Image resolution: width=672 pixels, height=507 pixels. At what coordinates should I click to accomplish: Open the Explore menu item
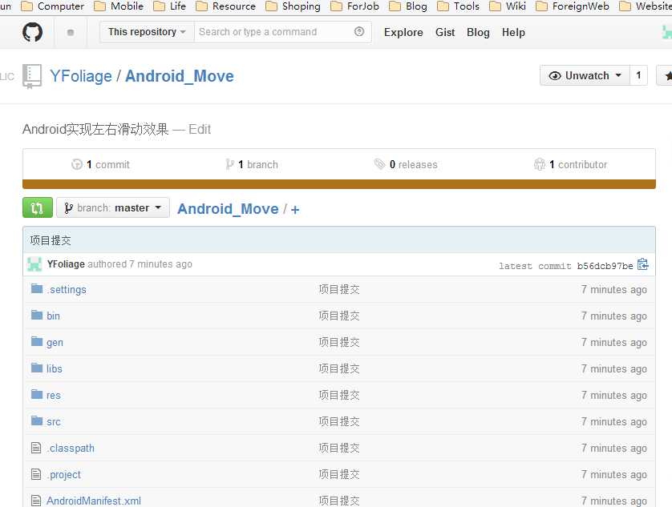point(403,33)
